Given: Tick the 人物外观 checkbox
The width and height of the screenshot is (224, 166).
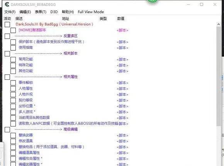Looking at the screenshot, I should (13, 94).
